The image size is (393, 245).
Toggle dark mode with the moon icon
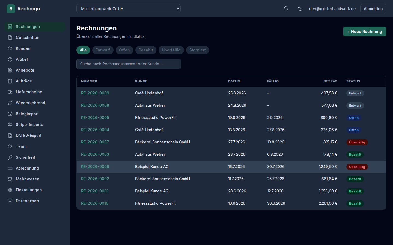[300, 9]
